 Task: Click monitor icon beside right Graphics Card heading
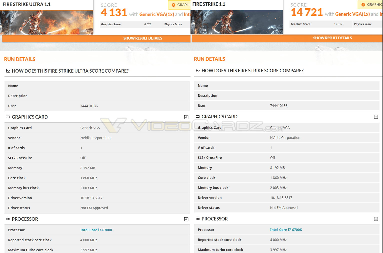click(198, 117)
